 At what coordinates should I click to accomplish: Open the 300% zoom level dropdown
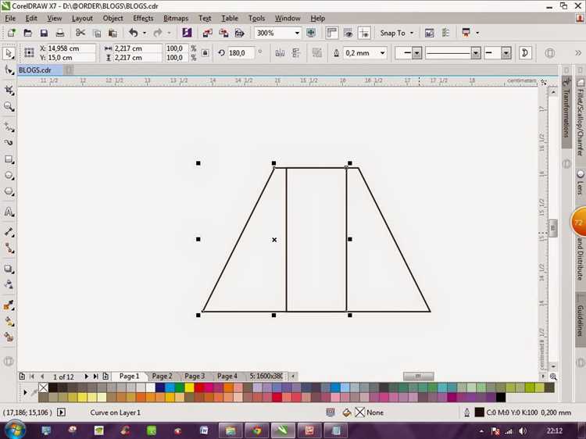click(297, 33)
